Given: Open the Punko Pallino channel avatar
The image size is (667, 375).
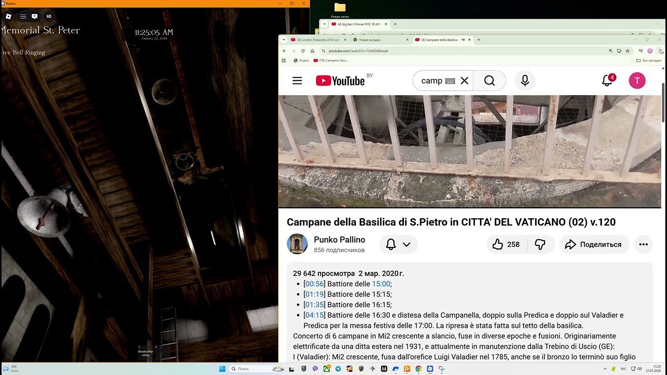Looking at the screenshot, I should pos(297,244).
